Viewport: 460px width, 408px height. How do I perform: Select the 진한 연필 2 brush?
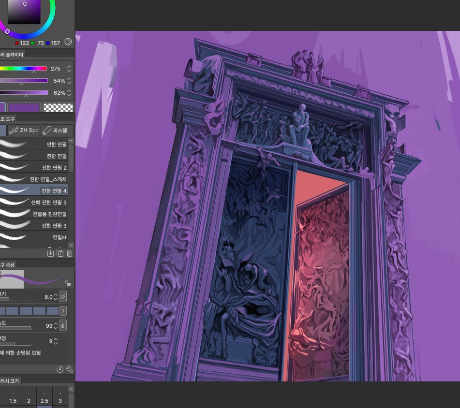[x=34, y=167]
